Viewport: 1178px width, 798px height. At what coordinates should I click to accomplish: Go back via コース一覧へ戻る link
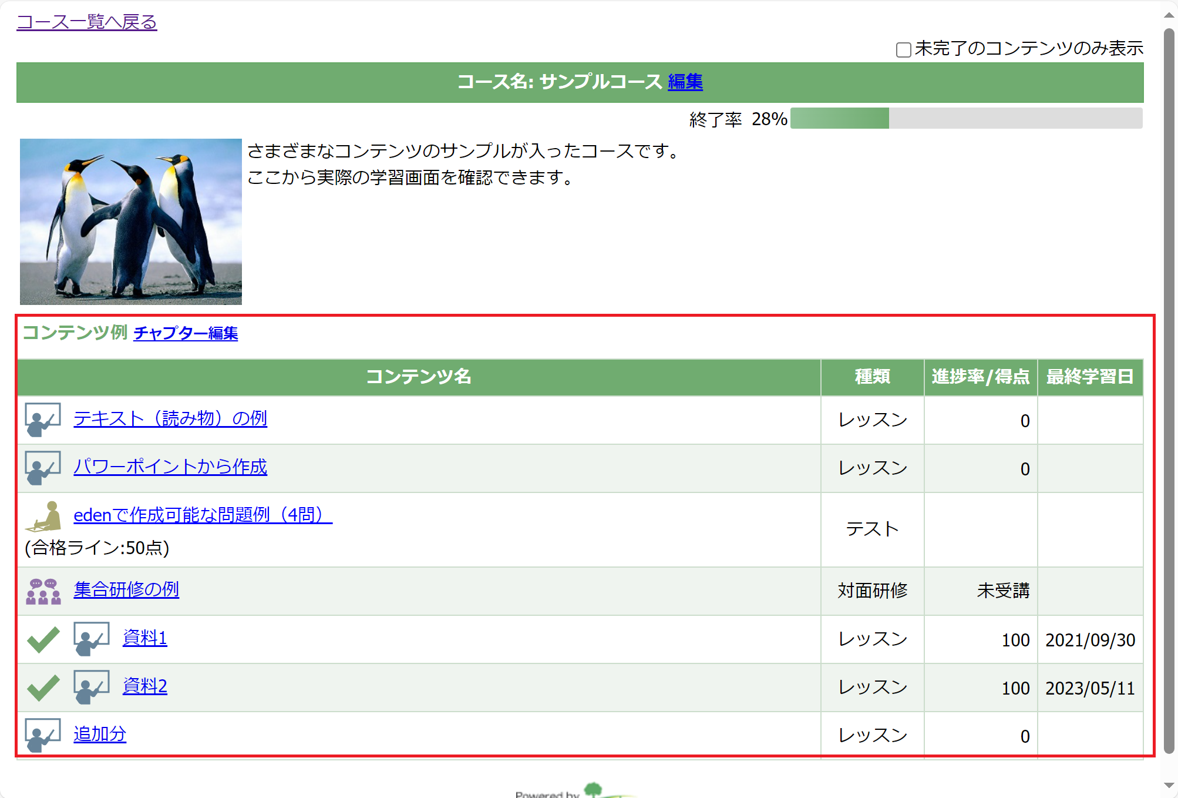coord(87,22)
